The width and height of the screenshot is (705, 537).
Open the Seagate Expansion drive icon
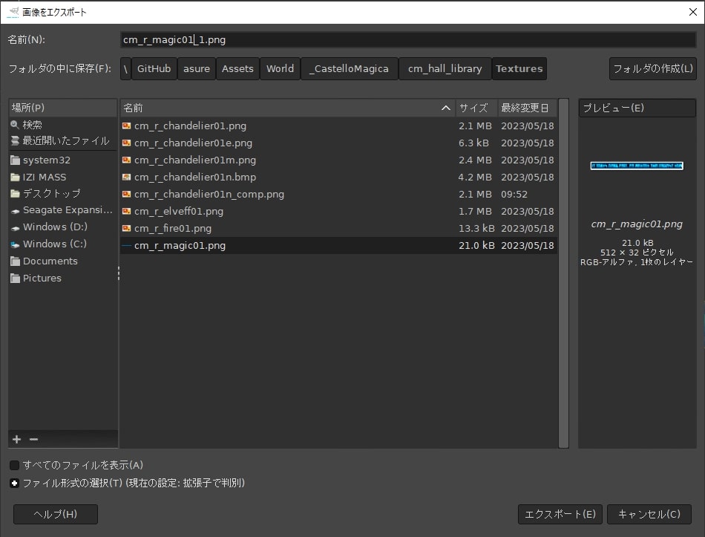[x=16, y=210]
